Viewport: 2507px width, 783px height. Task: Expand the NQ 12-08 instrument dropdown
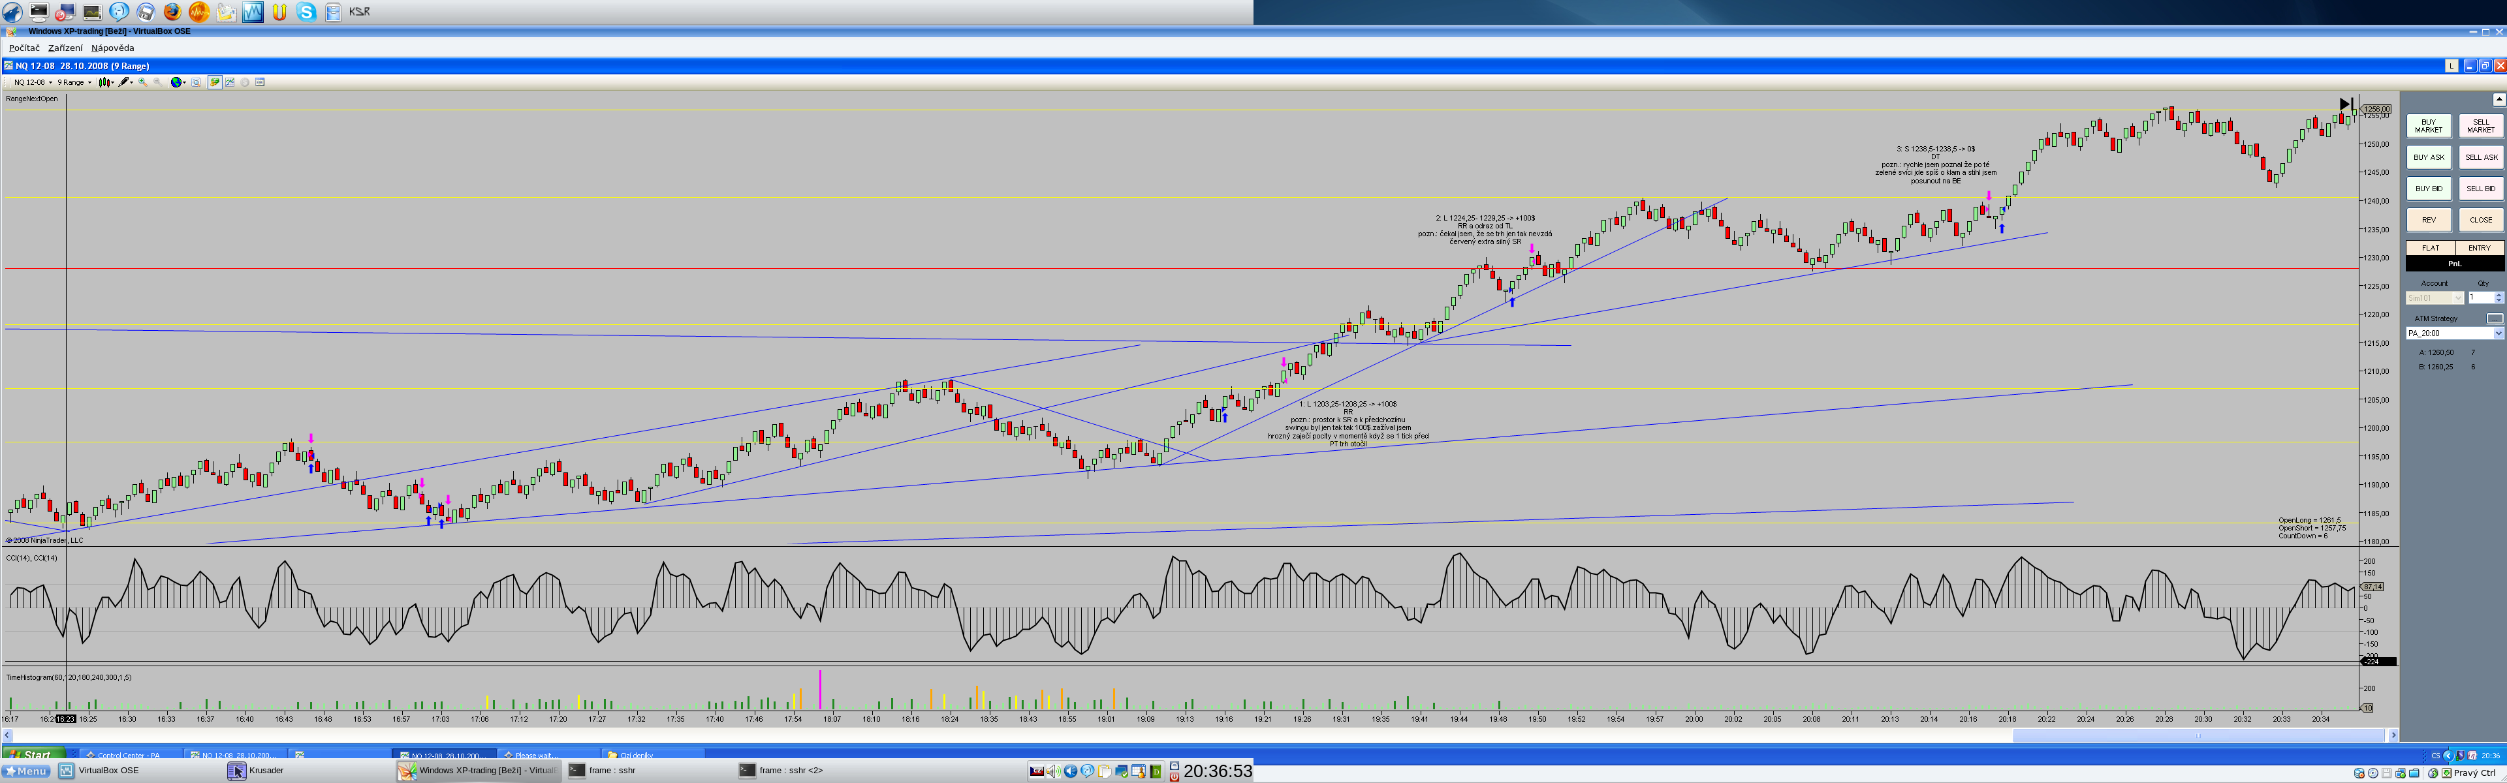click(51, 83)
